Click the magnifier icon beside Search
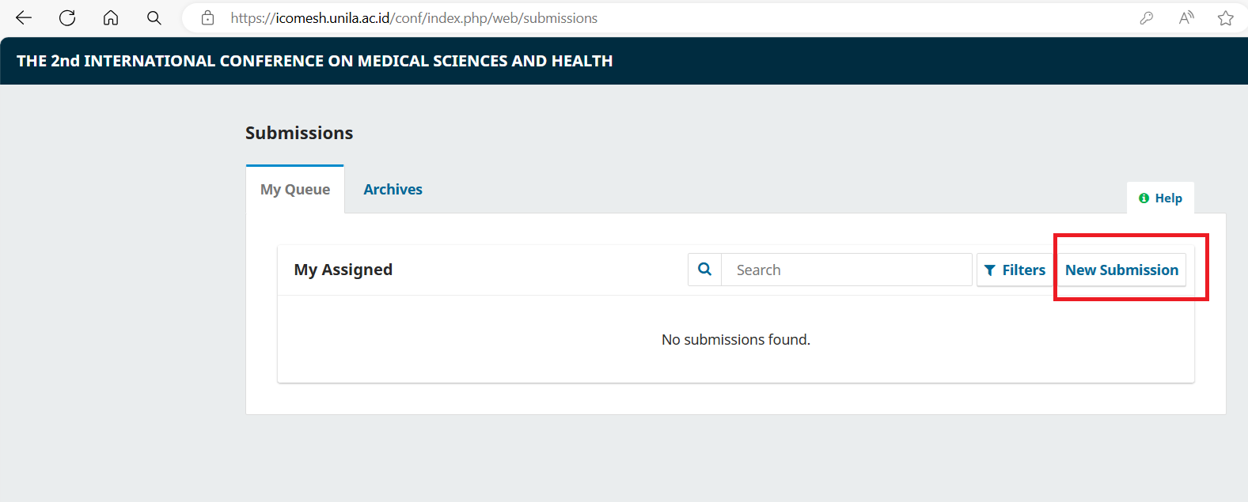 [x=704, y=270]
